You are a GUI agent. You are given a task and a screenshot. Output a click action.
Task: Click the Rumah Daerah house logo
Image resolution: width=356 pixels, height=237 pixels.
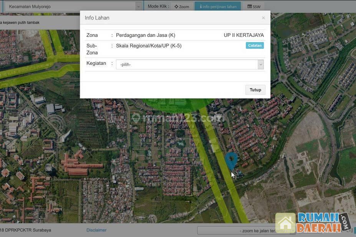pyautogui.click(x=285, y=223)
